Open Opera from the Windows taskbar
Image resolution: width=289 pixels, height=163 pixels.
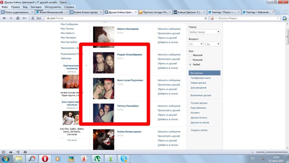click(x=45, y=159)
